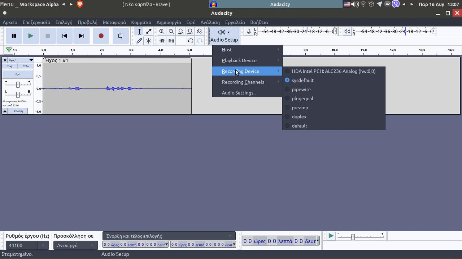Toggle the Σόλο solo button
The width and height of the screenshot is (462, 259).
[x=26, y=66]
